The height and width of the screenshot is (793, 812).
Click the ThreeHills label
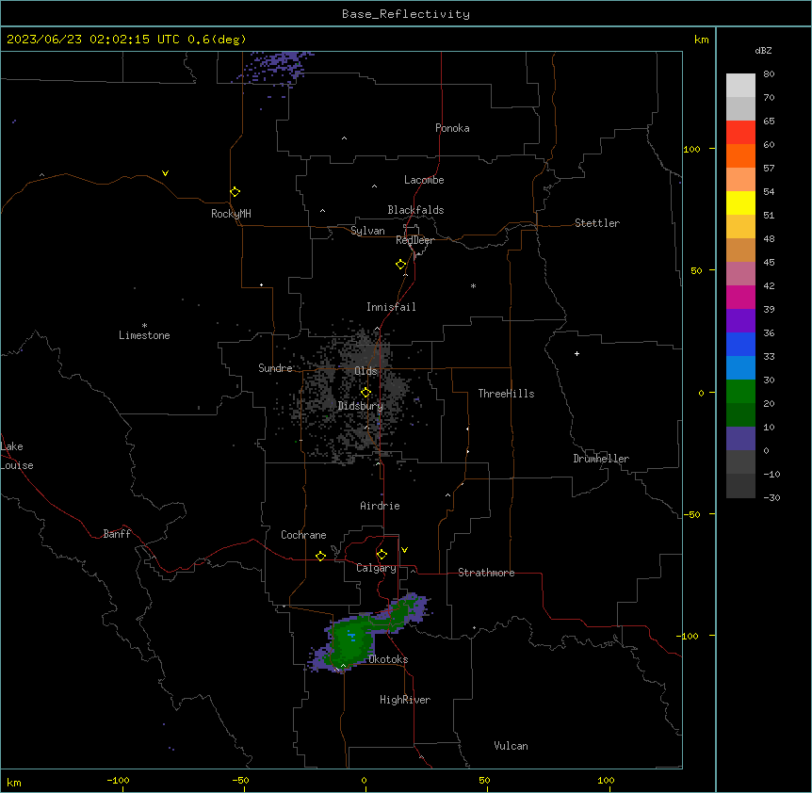tap(506, 394)
